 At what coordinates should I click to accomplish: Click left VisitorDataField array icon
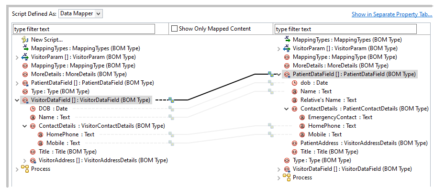coord(25,100)
